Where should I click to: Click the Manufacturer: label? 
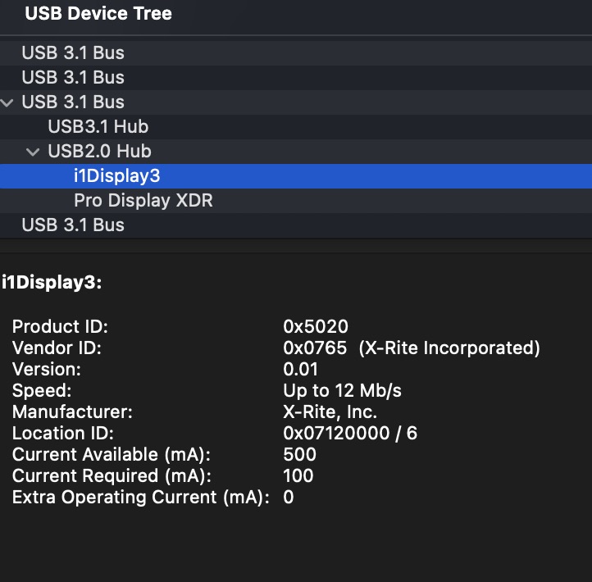coord(72,411)
